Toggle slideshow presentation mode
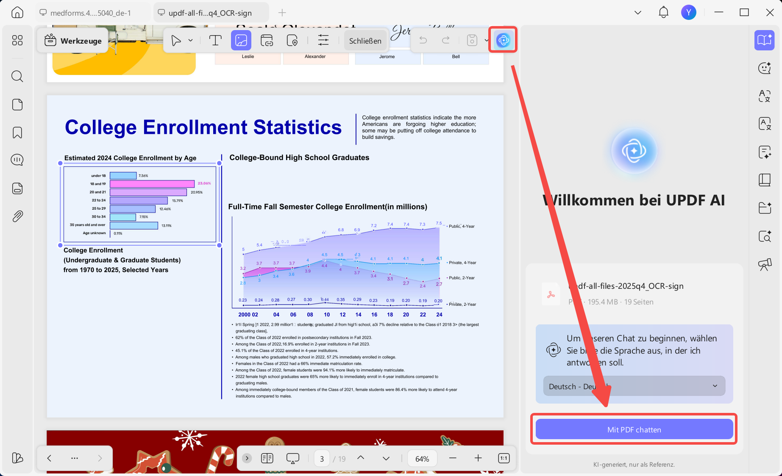Screen dimensions: 782x476 pyautogui.click(x=293, y=458)
